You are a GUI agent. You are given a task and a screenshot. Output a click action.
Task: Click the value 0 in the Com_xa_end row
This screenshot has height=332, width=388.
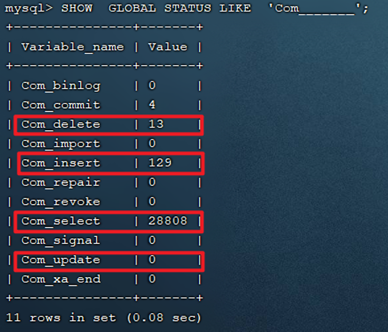[x=152, y=279]
